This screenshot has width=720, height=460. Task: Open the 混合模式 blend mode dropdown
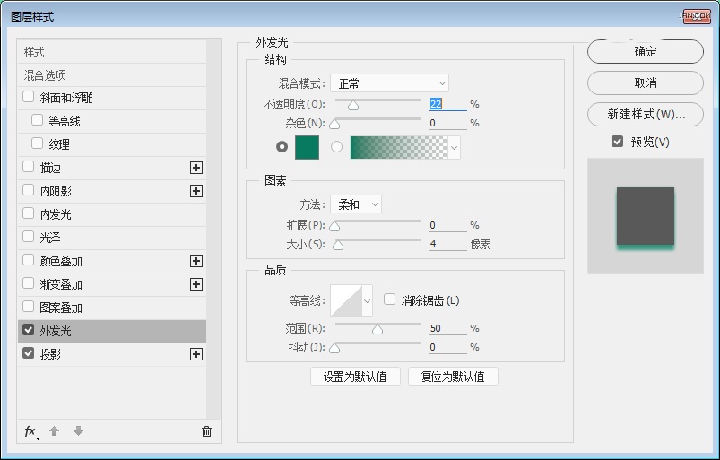click(388, 83)
